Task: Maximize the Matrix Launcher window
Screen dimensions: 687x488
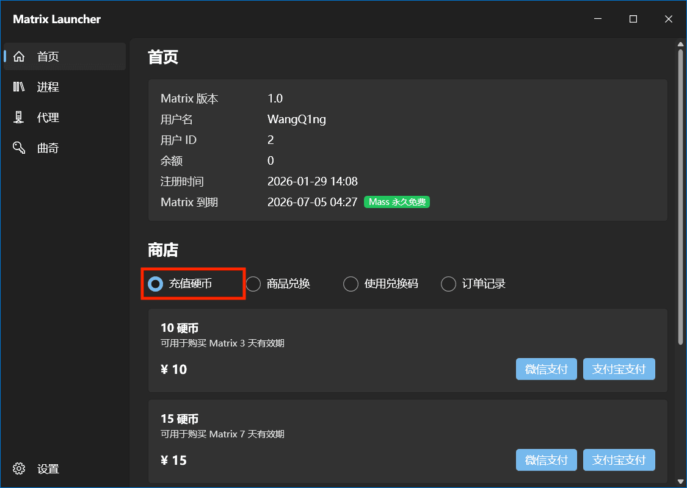Action: click(633, 19)
